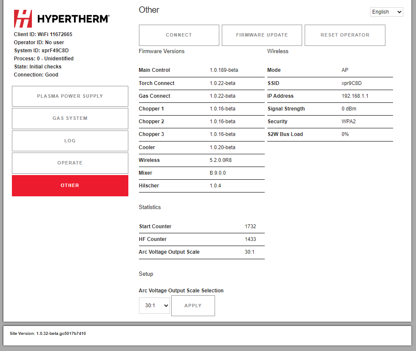Open the Log section
This screenshot has width=416, height=351.
pyautogui.click(x=70, y=141)
